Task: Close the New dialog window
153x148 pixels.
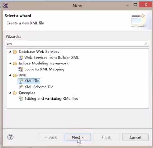Action: 146,5
